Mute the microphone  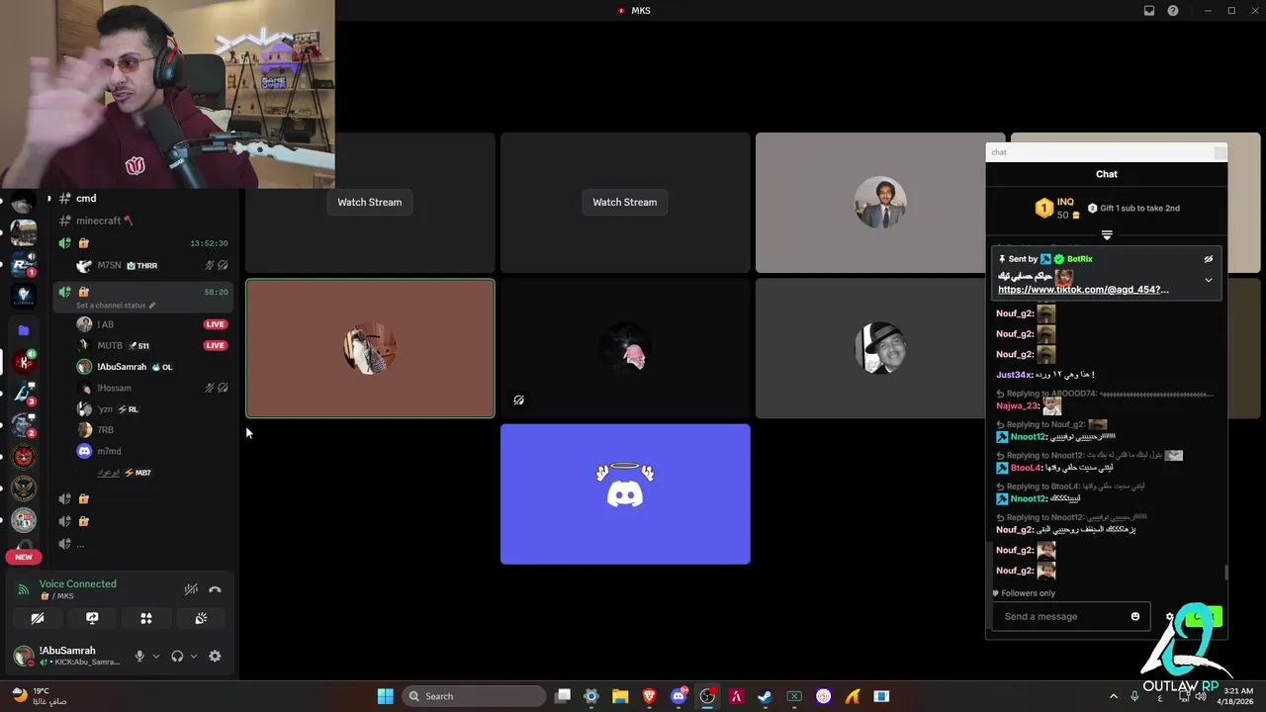click(x=139, y=656)
